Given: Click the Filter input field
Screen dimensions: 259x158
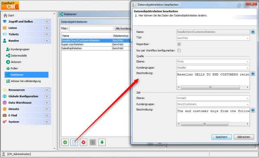Looking at the screenshot, I should pyautogui.click(x=91, y=28).
